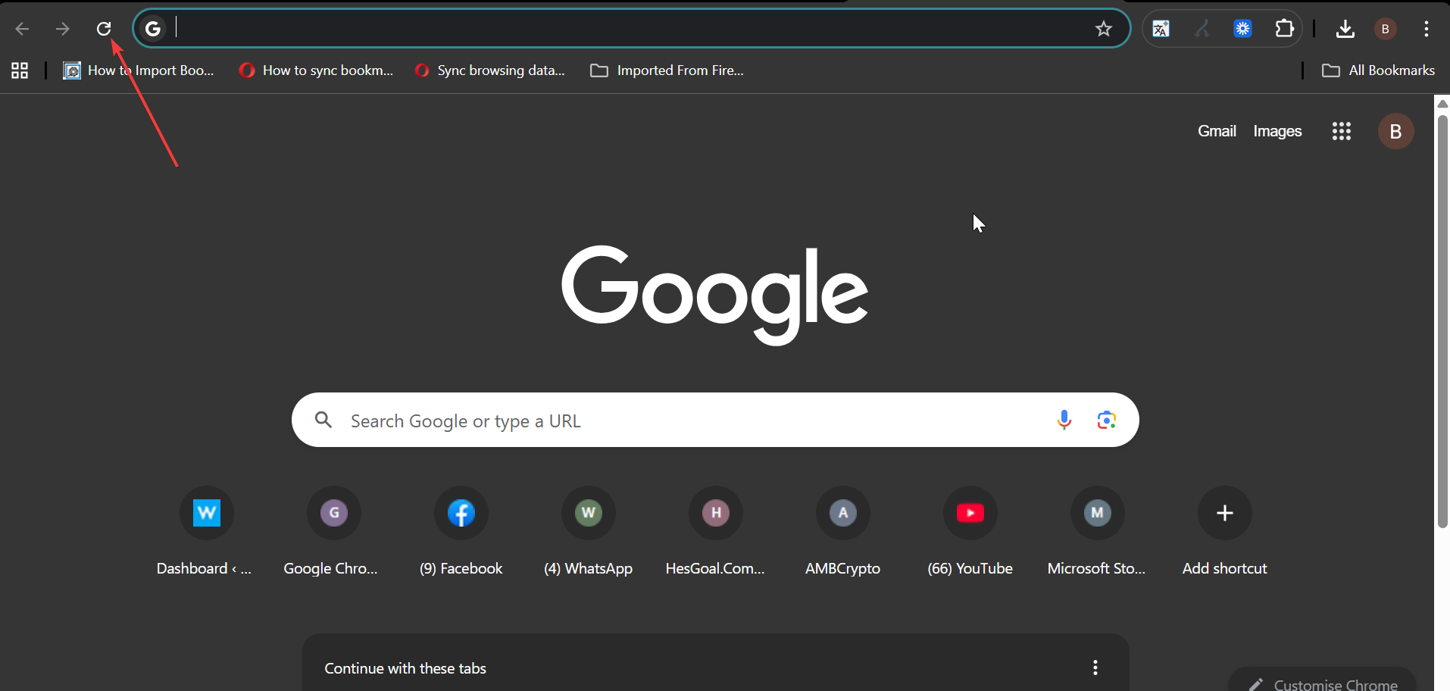Image resolution: width=1450 pixels, height=691 pixels.
Task: Open the Google Chro... shortcut
Action: point(333,532)
